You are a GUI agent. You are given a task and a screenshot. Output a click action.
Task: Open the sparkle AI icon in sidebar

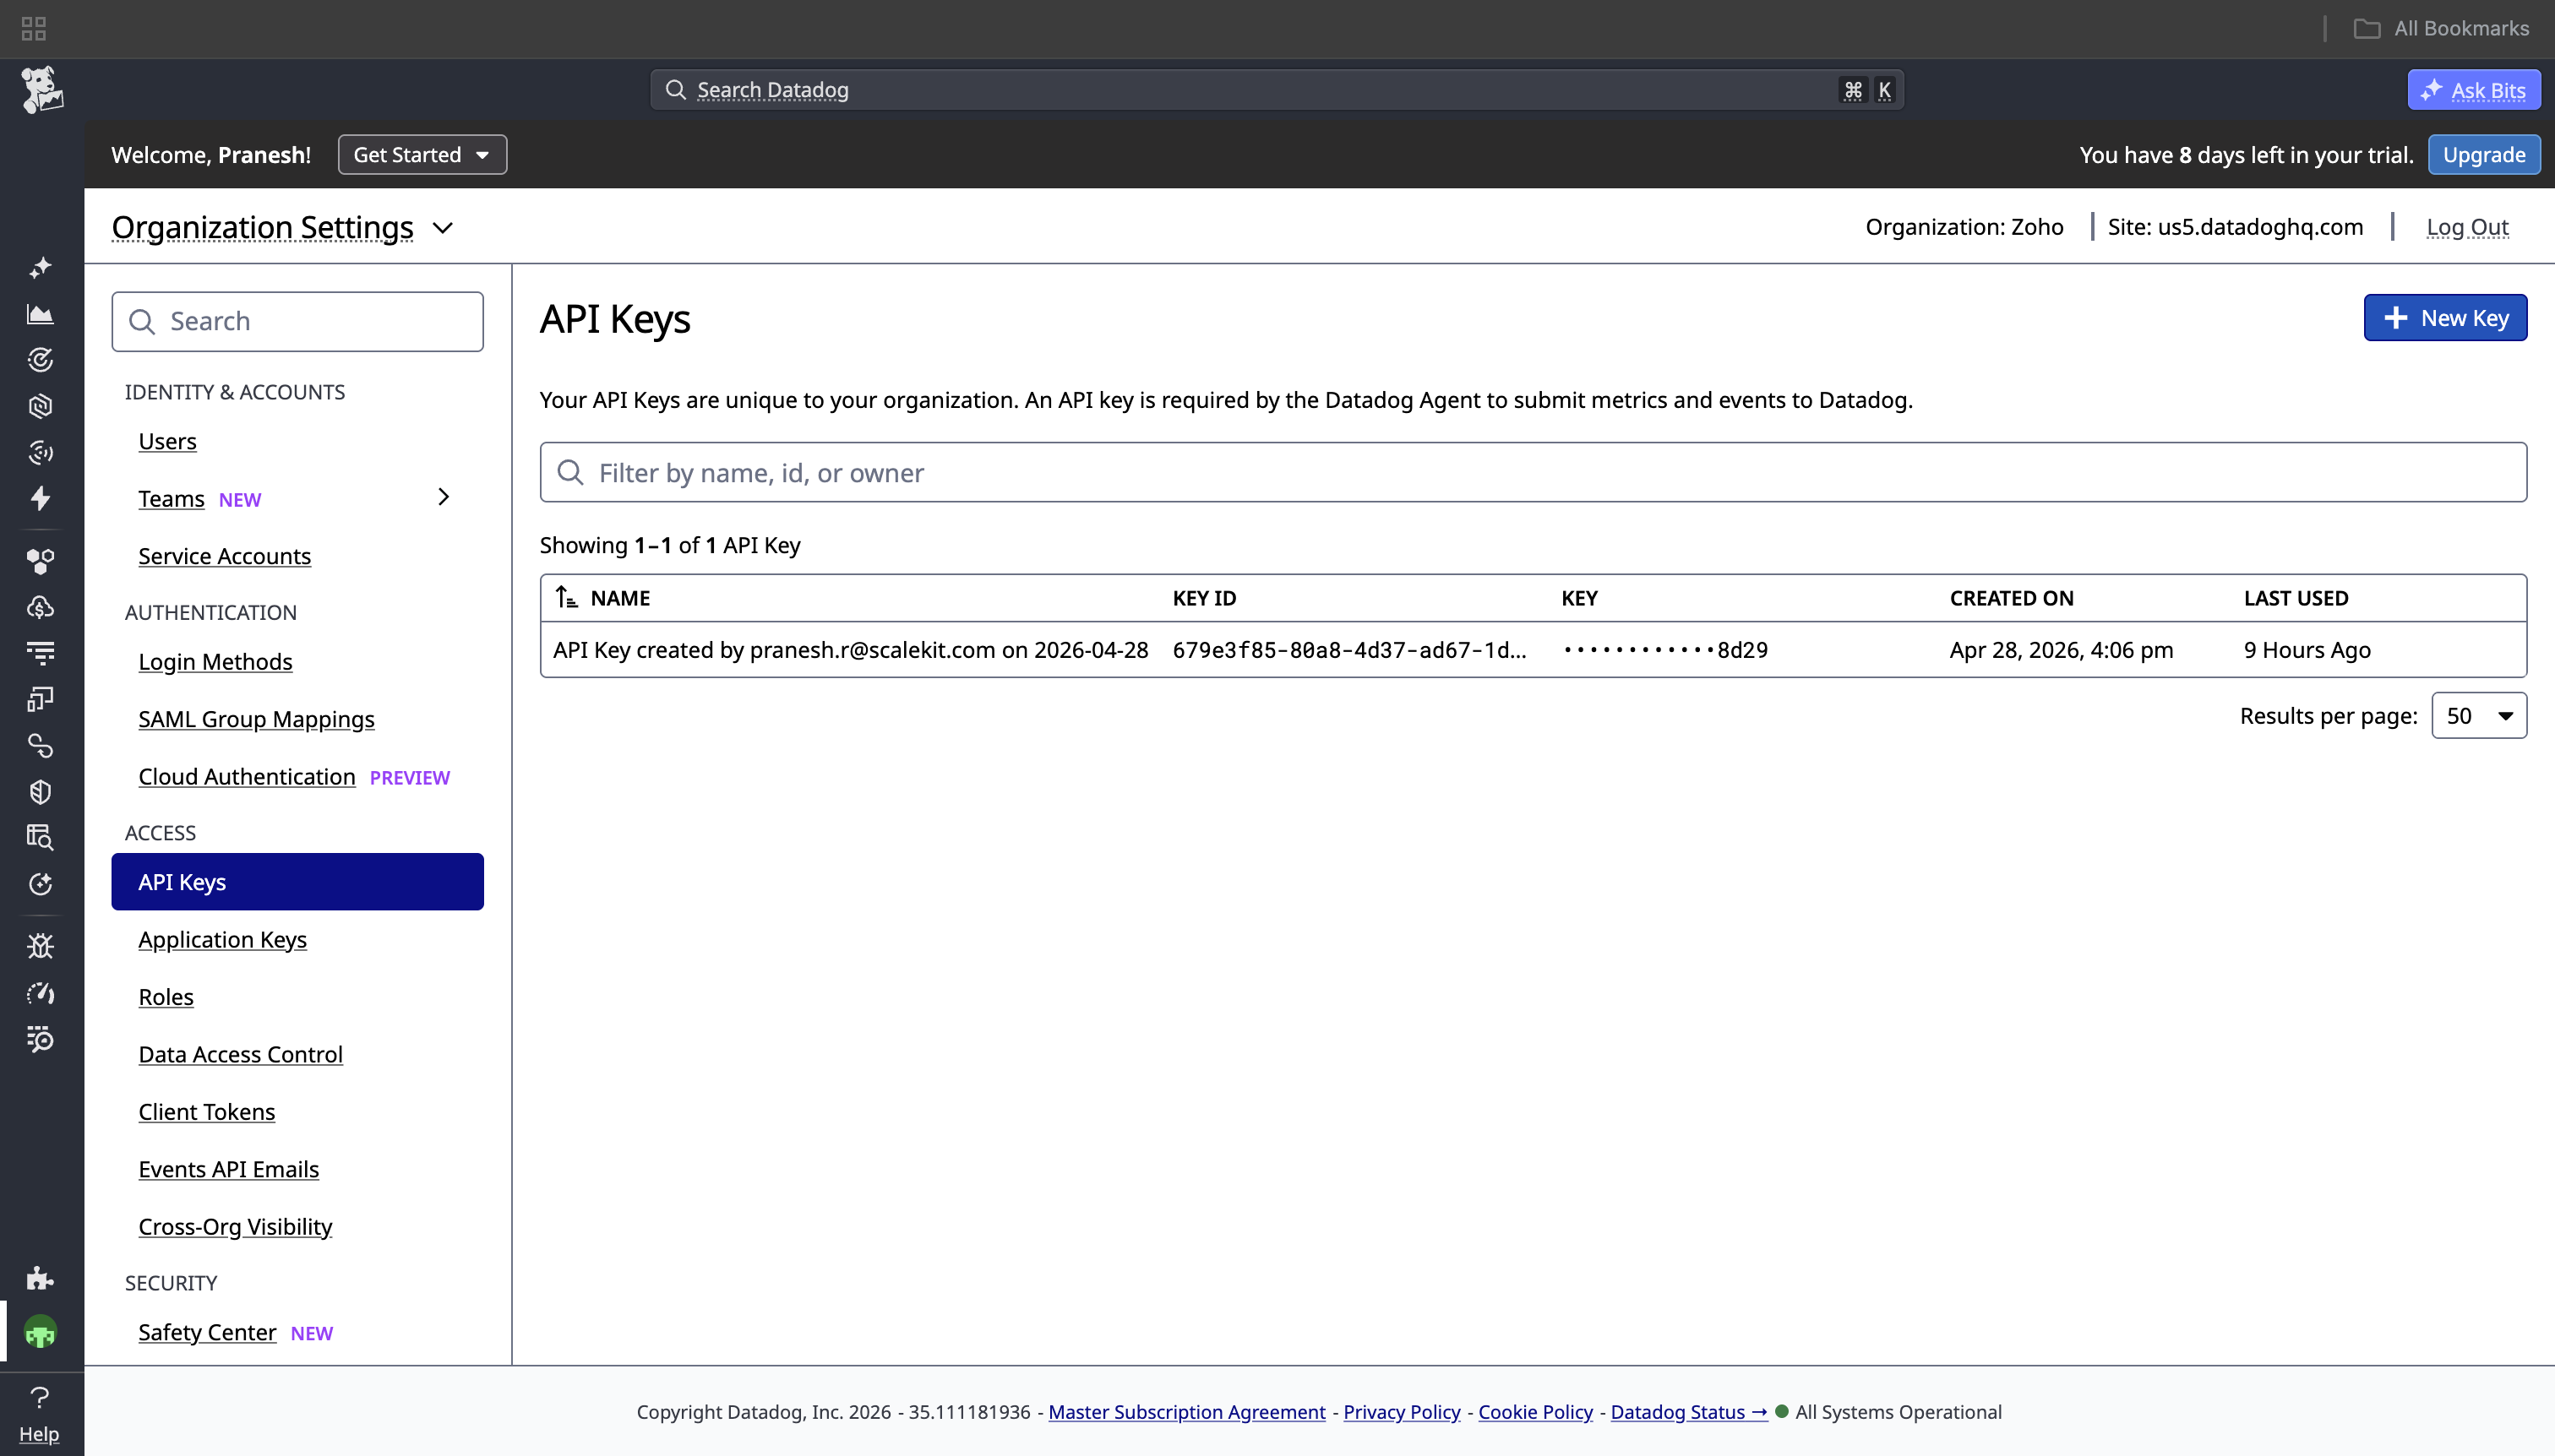click(40, 268)
